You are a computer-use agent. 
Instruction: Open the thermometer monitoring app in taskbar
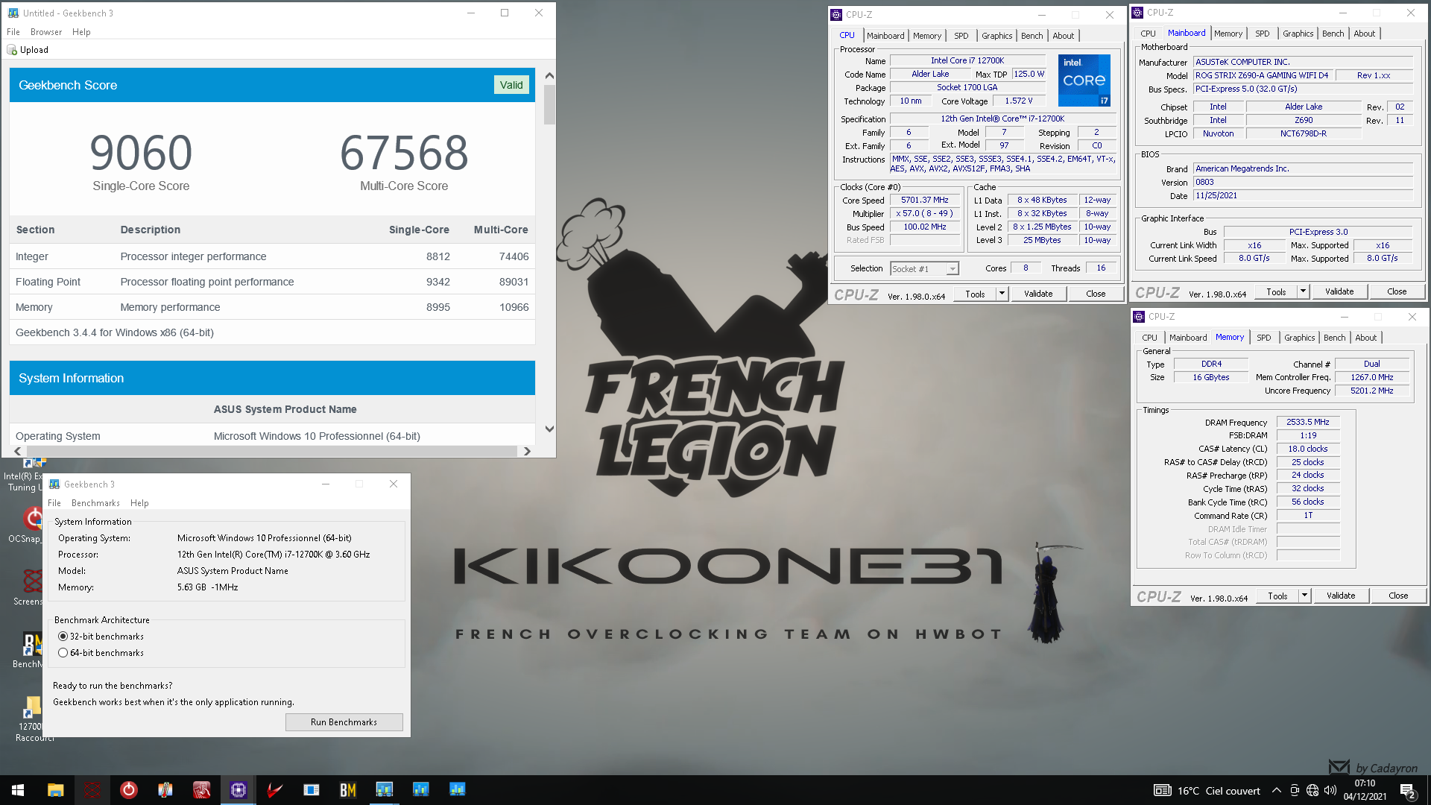(165, 790)
